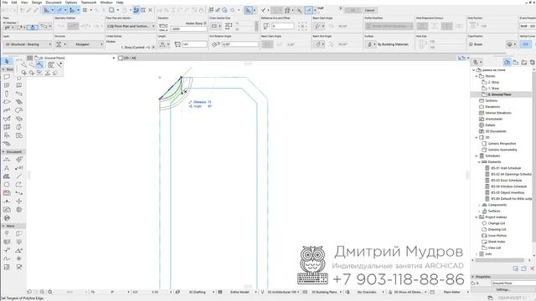Click the red delete icon at the navigator bottom

[x=533, y=268]
